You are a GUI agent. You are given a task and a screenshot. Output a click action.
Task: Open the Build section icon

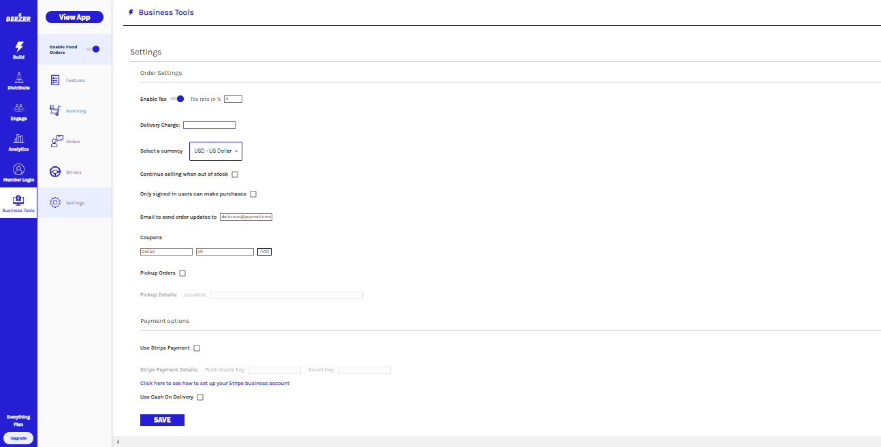click(18, 47)
